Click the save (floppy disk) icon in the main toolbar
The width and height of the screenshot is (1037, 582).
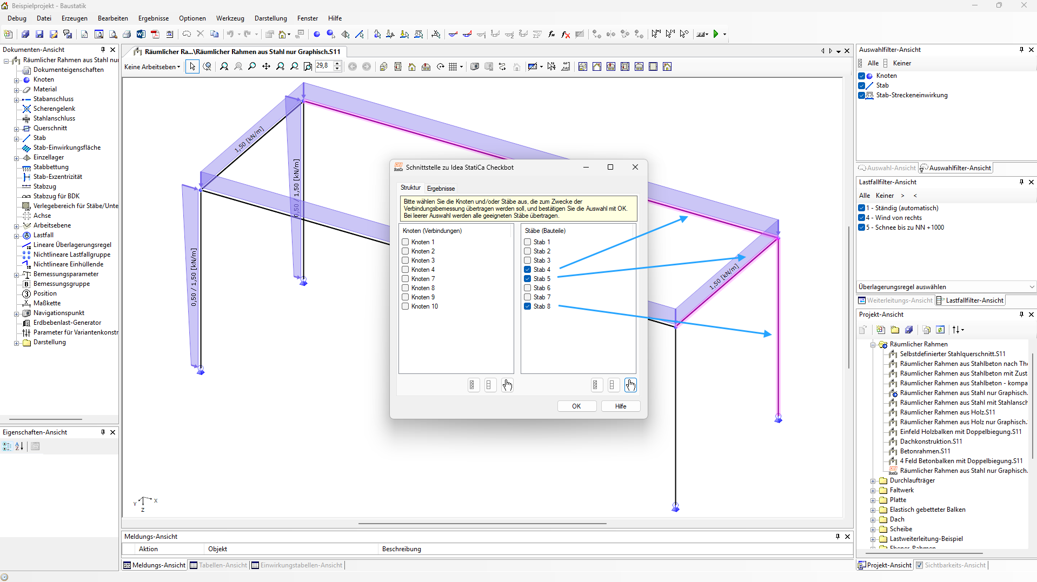click(39, 34)
